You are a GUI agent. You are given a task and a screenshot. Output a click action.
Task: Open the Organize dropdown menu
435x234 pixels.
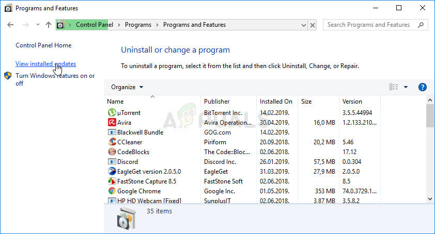[x=127, y=87]
